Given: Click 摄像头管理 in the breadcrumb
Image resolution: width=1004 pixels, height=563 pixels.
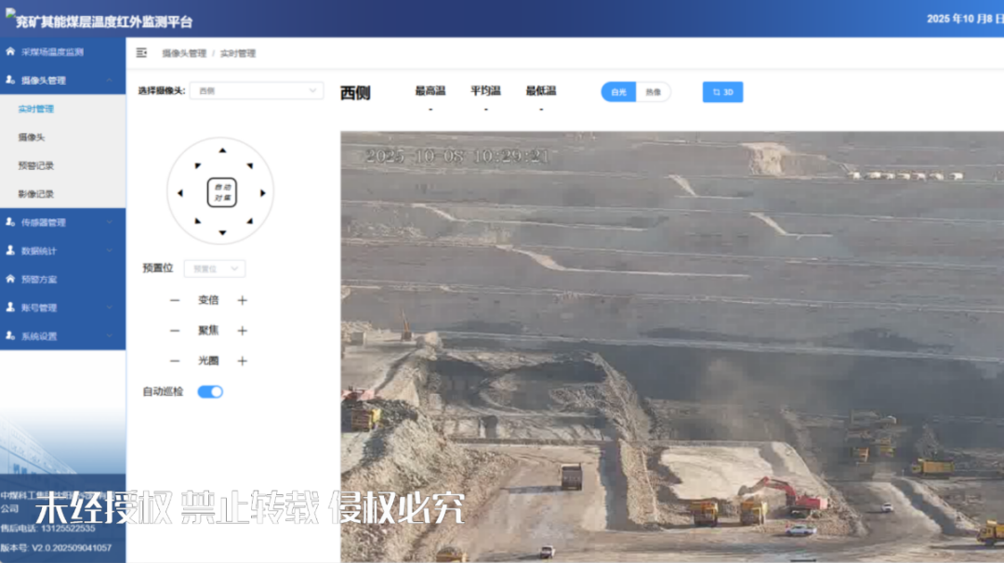Looking at the screenshot, I should point(184,54).
